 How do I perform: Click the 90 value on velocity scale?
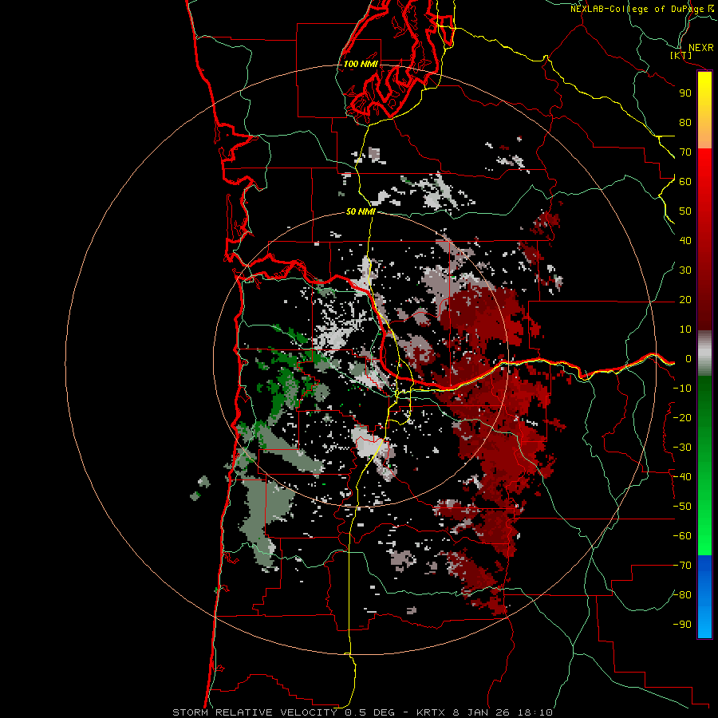685,93
